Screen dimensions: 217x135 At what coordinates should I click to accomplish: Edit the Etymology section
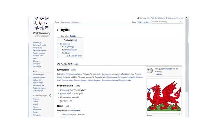(73, 70)
